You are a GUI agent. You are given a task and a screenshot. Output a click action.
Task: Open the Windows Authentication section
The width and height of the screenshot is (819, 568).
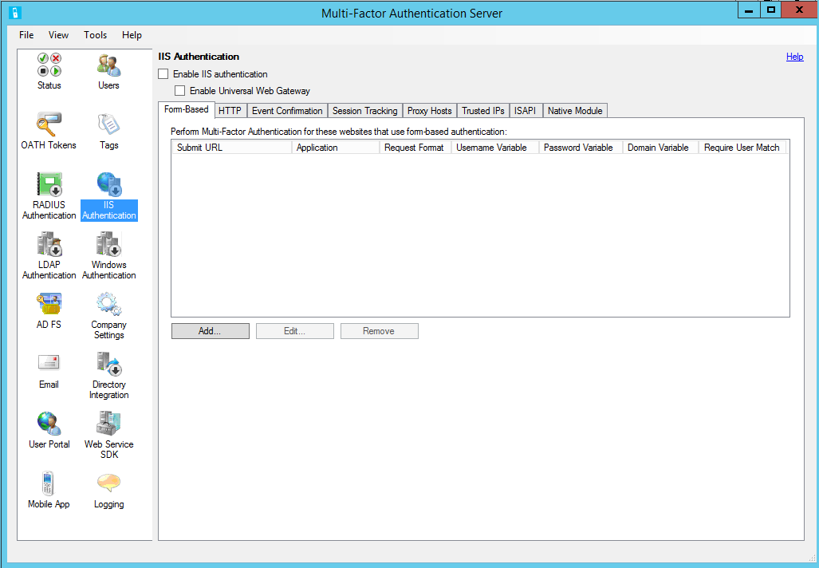tap(109, 256)
